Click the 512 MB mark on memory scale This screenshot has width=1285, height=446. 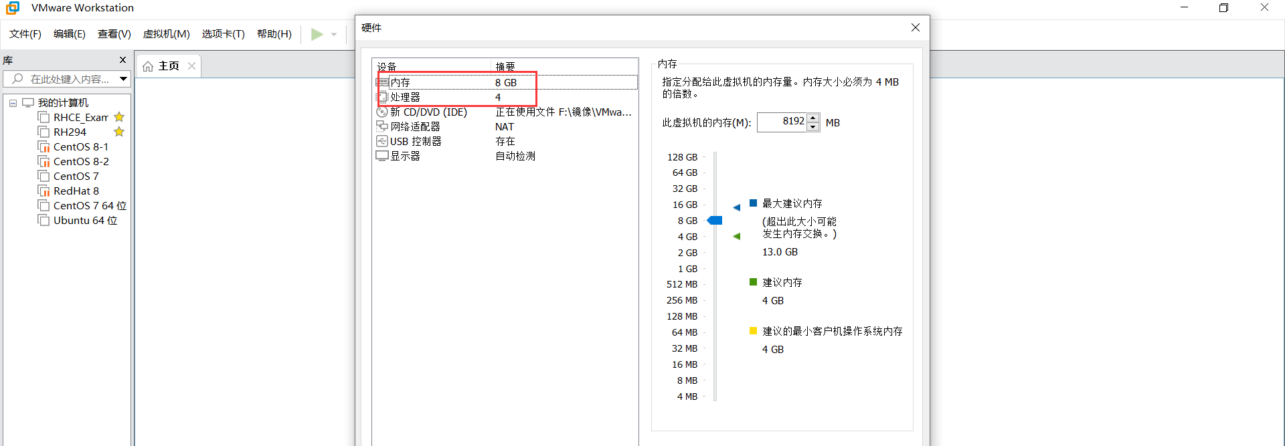[682, 284]
